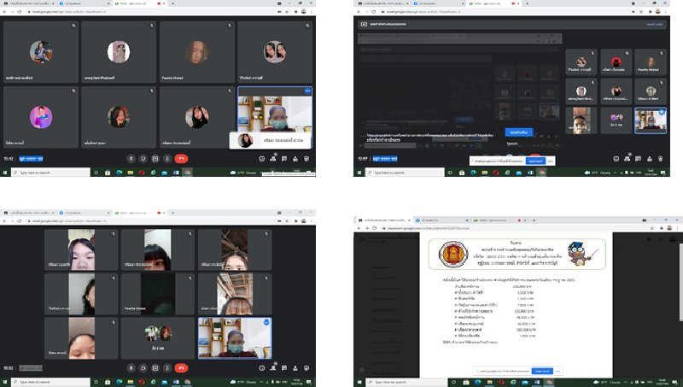683x387 pixels.
Task: Click present screen icon in top-left Meet window
Action: click(155, 158)
